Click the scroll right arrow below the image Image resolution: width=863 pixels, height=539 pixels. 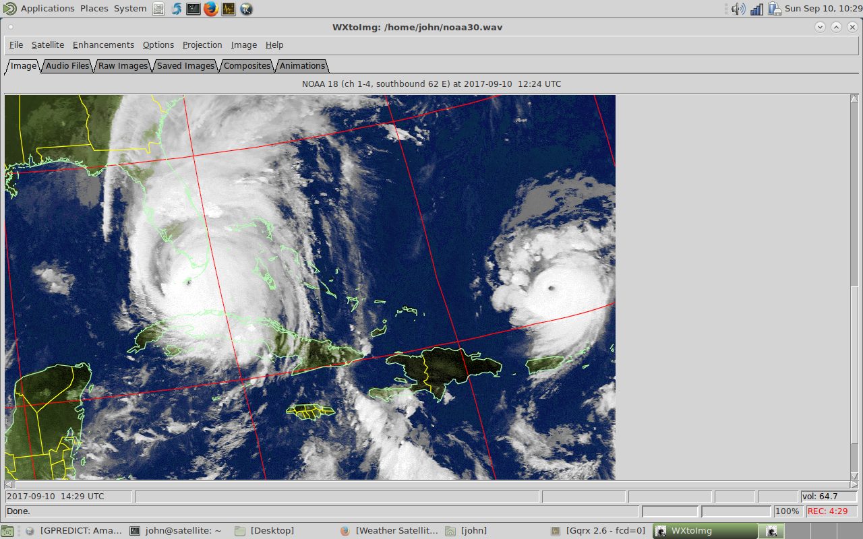tap(854, 484)
